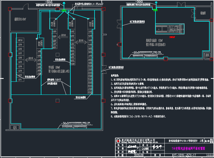Click the 1GP9 cabinet label

(20, 45)
